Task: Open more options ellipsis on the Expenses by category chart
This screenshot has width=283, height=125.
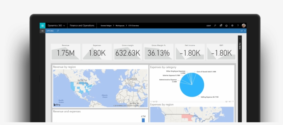Action: click(233, 101)
